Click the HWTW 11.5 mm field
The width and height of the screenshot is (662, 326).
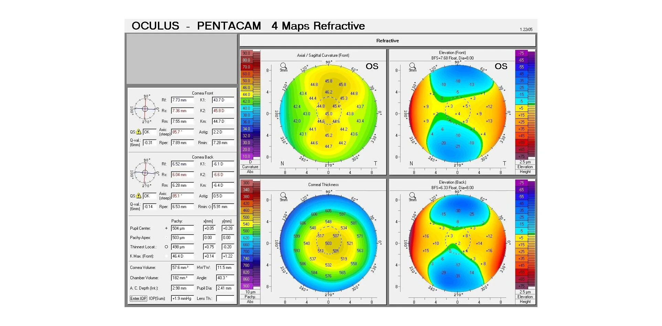(225, 268)
